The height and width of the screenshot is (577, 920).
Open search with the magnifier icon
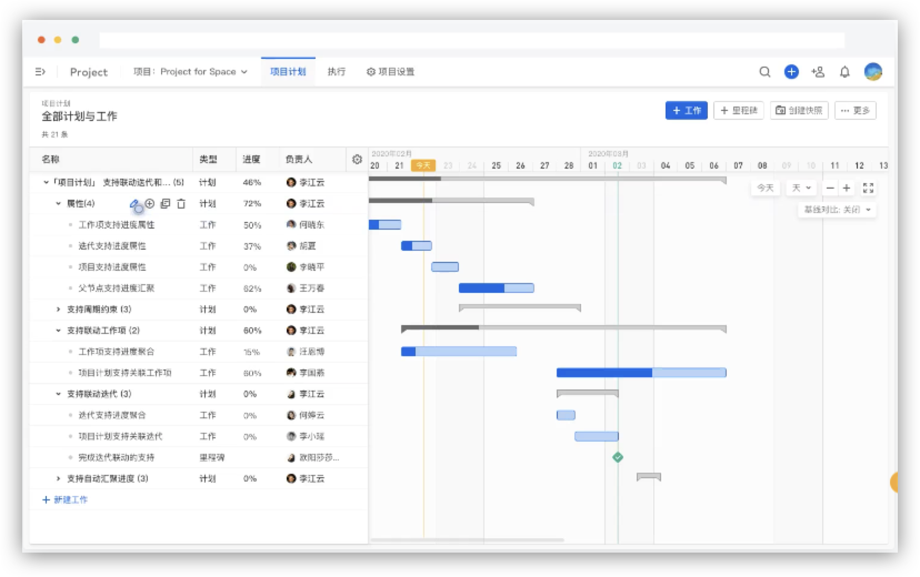tap(764, 72)
